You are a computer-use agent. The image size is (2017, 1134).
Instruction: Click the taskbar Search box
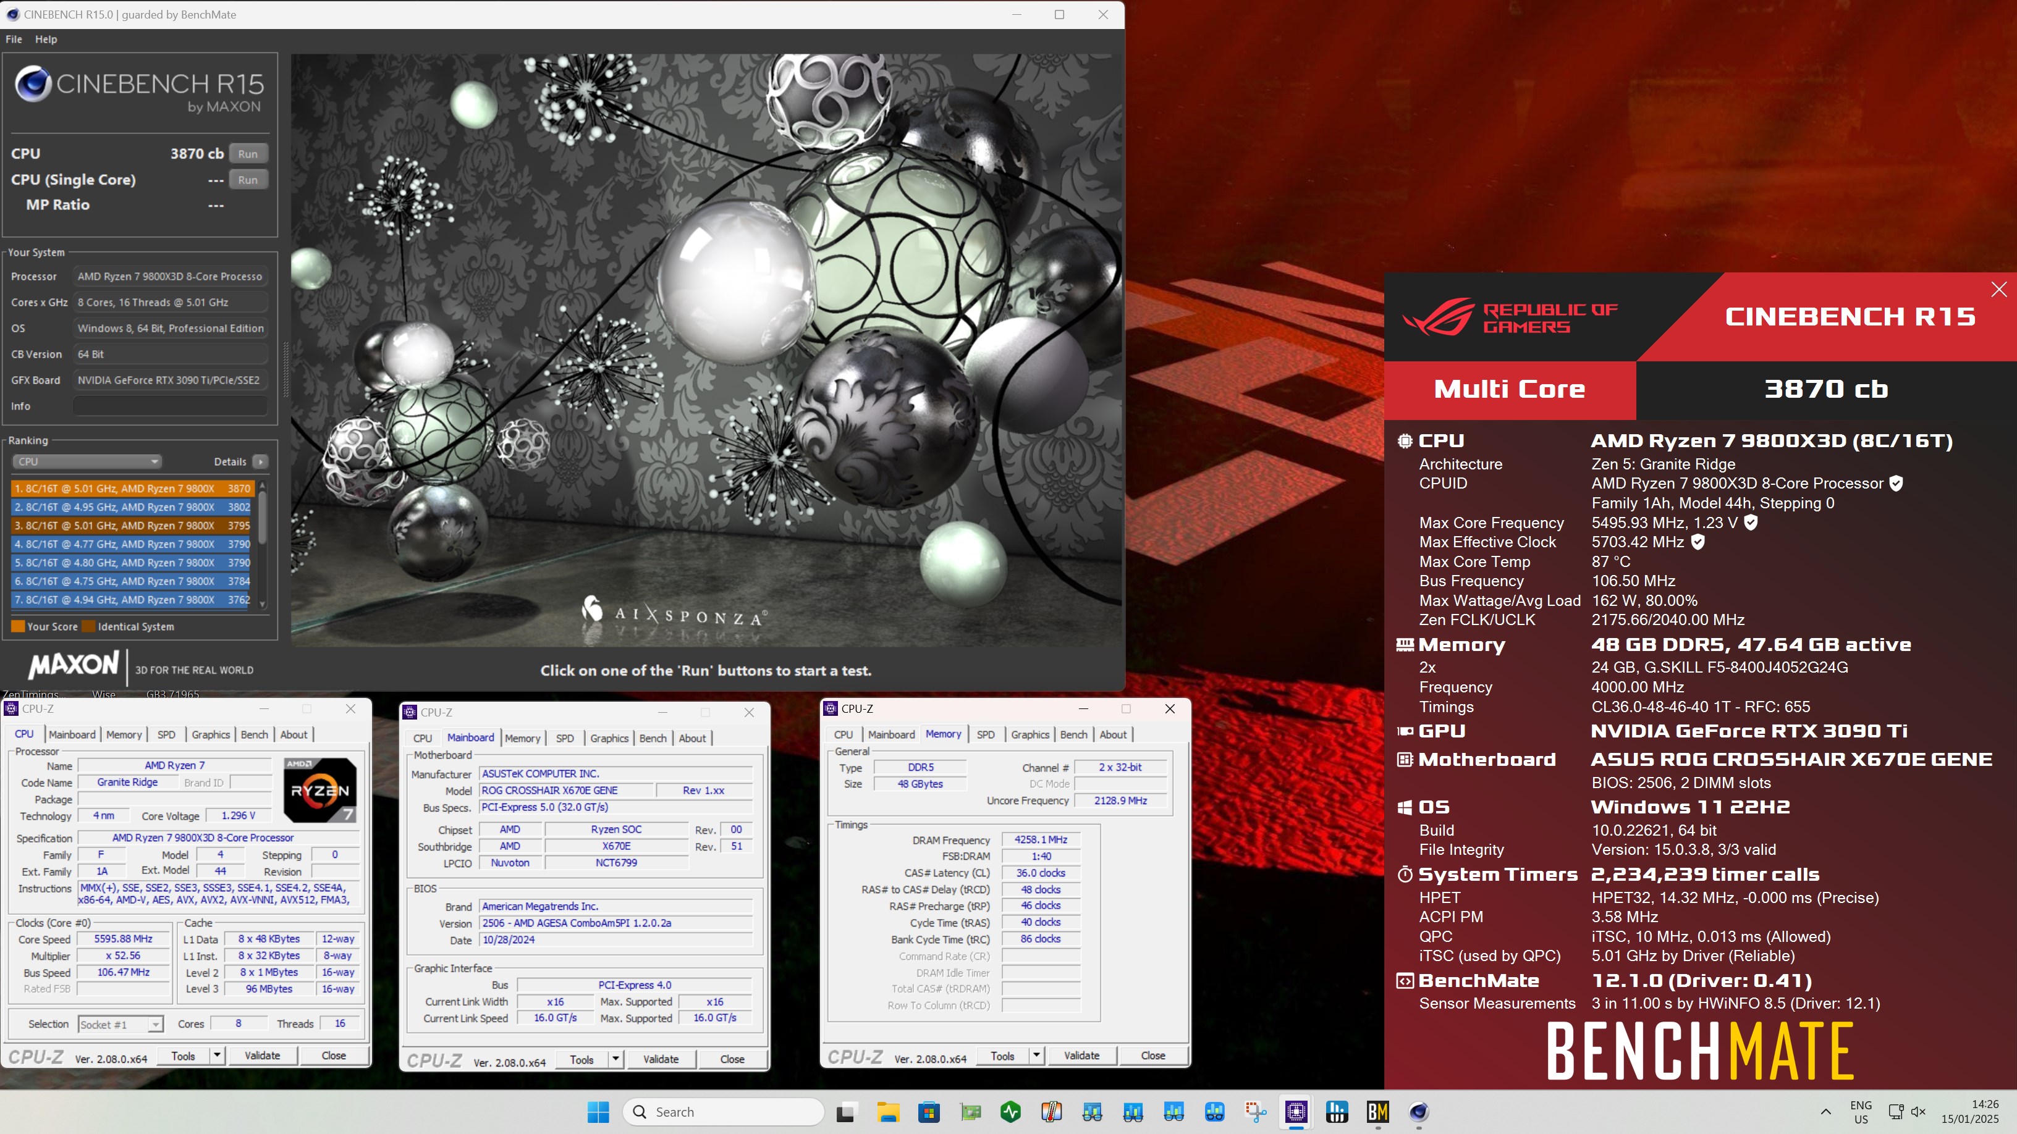pyautogui.click(x=724, y=1112)
